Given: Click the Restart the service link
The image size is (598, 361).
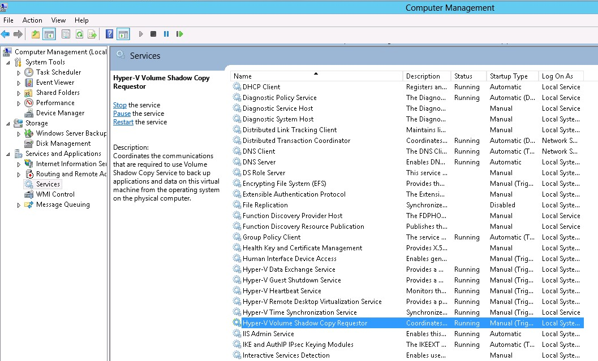Looking at the screenshot, I should pyautogui.click(x=123, y=122).
